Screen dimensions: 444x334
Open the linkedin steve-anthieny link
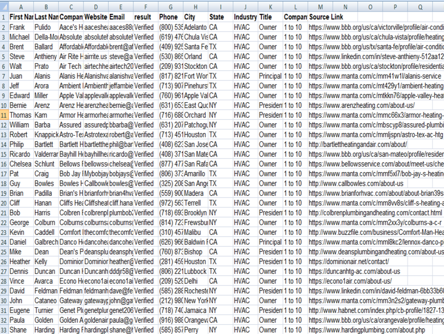[x=376, y=57]
